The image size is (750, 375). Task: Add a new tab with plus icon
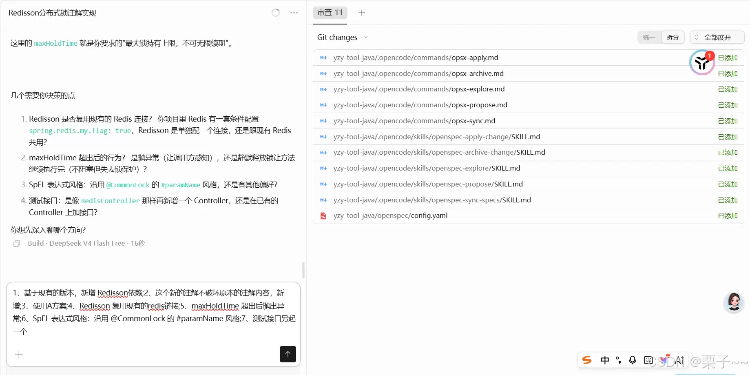(362, 13)
